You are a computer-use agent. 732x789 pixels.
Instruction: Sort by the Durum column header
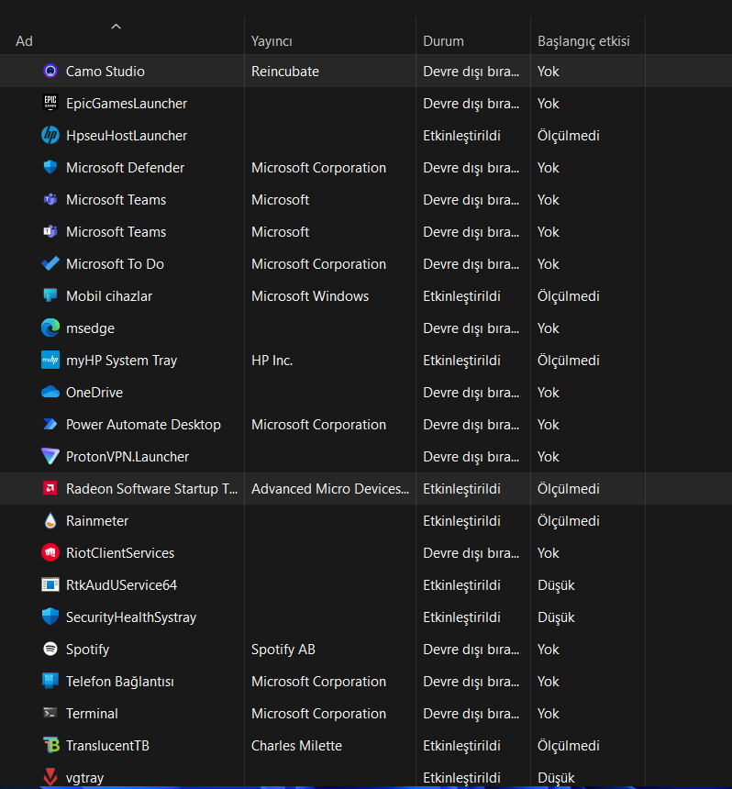(443, 41)
